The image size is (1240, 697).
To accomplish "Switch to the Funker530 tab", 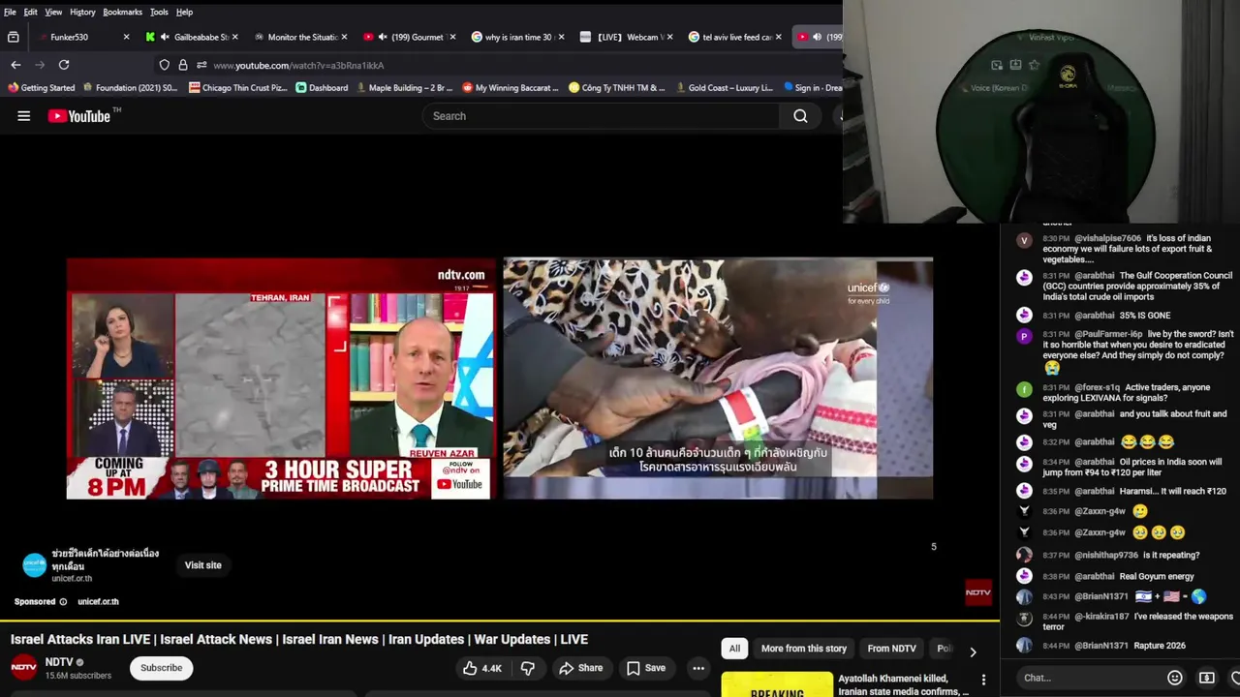I will tap(81, 37).
